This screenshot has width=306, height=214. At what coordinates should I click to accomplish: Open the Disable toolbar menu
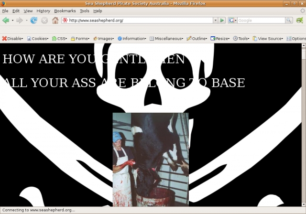tap(12, 39)
